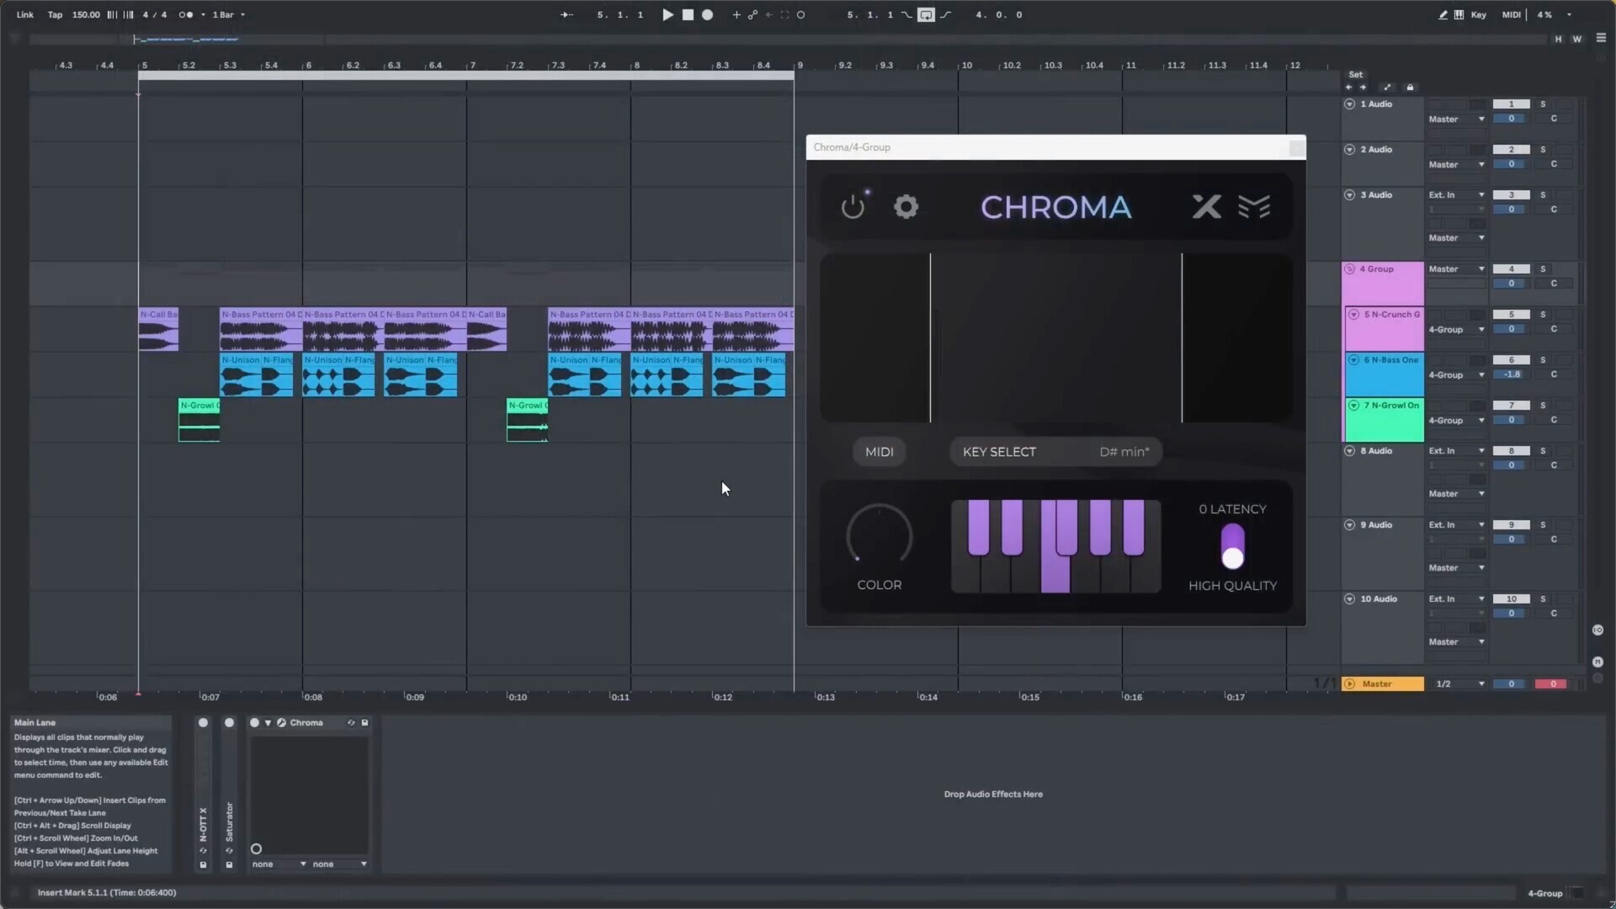Open 1 Audio output Master dropdown
Screen dimensions: 1616x909
coord(1456,120)
